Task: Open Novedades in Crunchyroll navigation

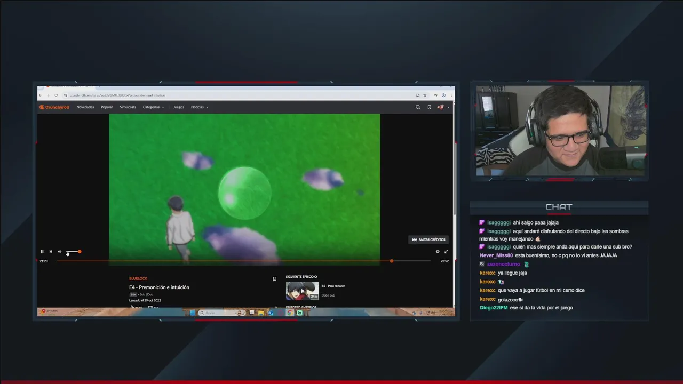Action: coord(85,107)
